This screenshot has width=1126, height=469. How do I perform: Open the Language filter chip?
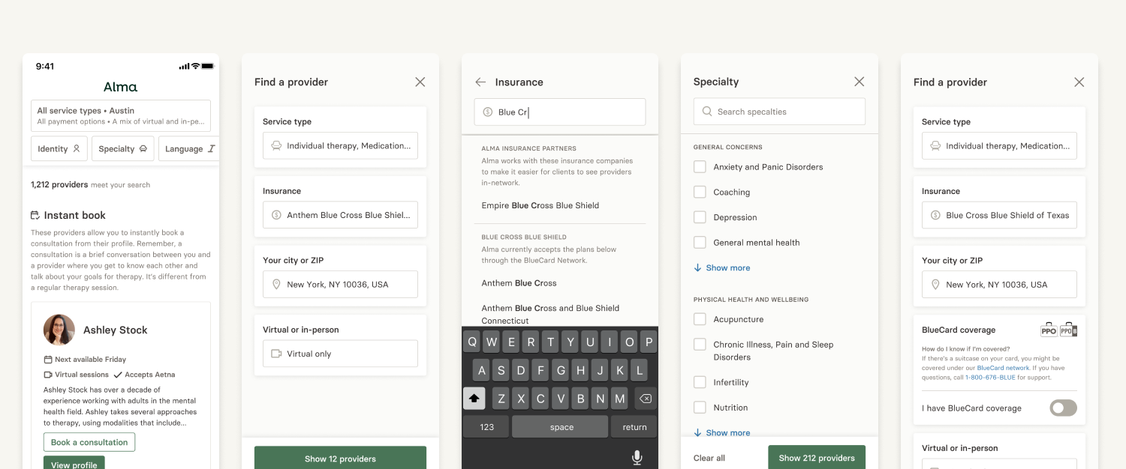188,148
